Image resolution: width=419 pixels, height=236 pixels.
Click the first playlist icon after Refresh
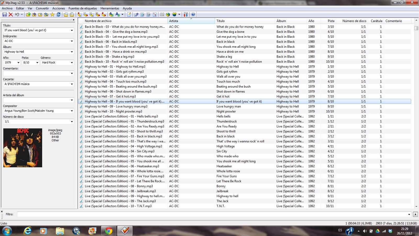(66, 14)
